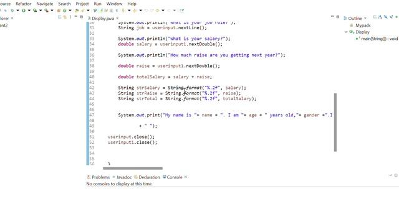Click the Coverage launch icon

35,11
